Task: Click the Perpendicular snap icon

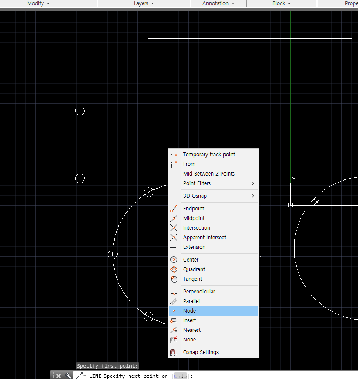Action: point(174,292)
